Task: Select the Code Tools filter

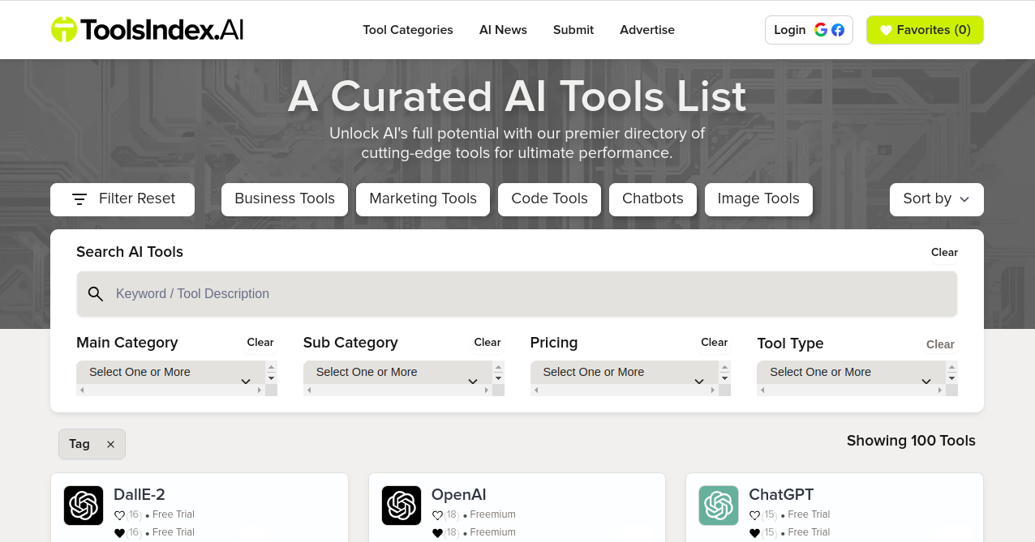Action: [x=549, y=199]
